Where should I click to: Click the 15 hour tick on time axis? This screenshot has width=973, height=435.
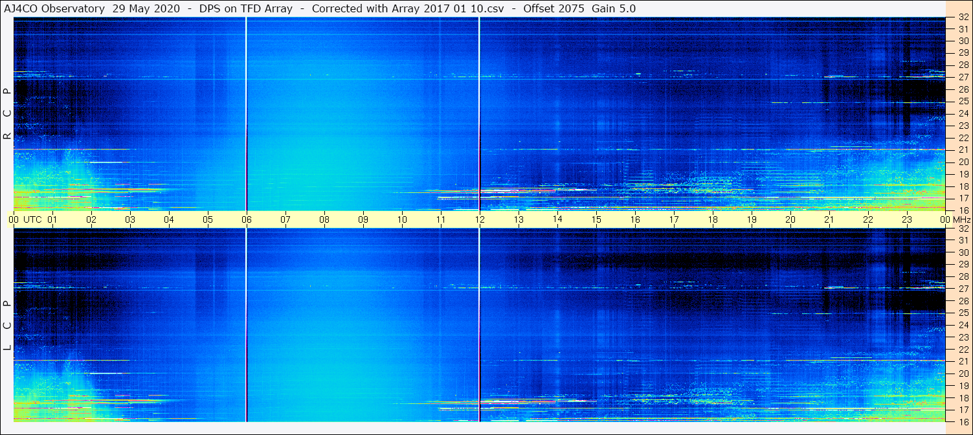[596, 219]
